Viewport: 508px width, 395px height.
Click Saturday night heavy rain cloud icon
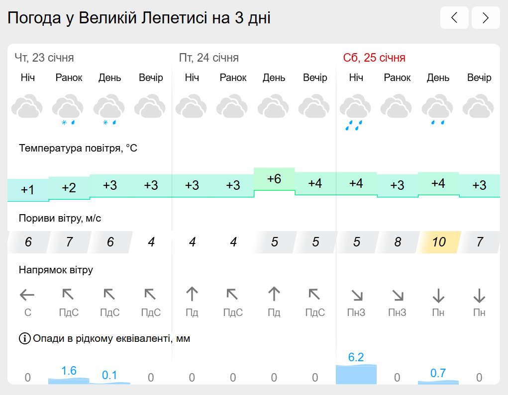(355, 112)
